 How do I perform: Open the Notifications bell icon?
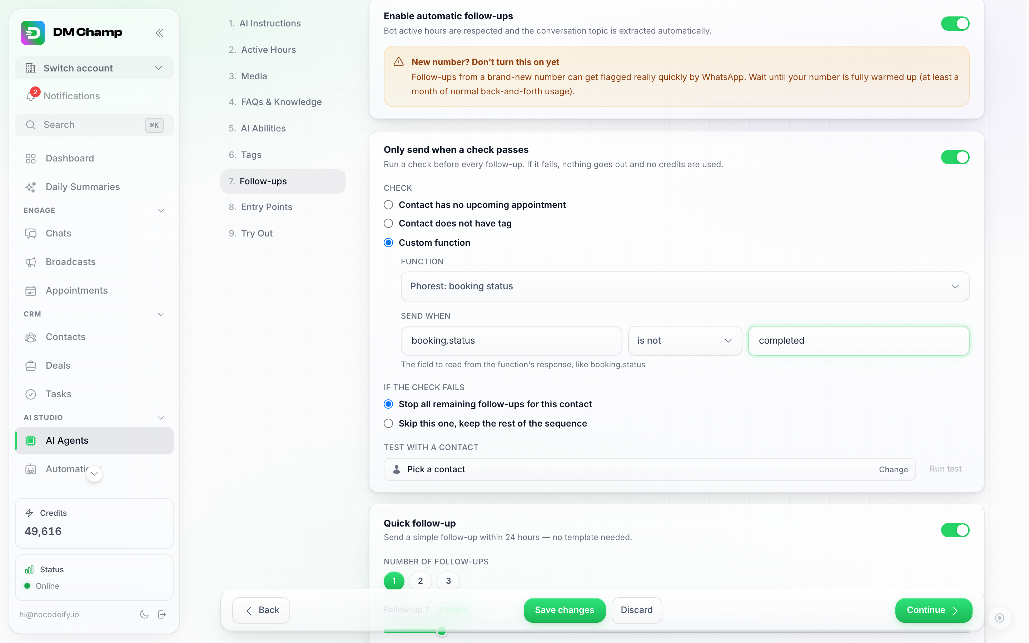click(x=31, y=96)
